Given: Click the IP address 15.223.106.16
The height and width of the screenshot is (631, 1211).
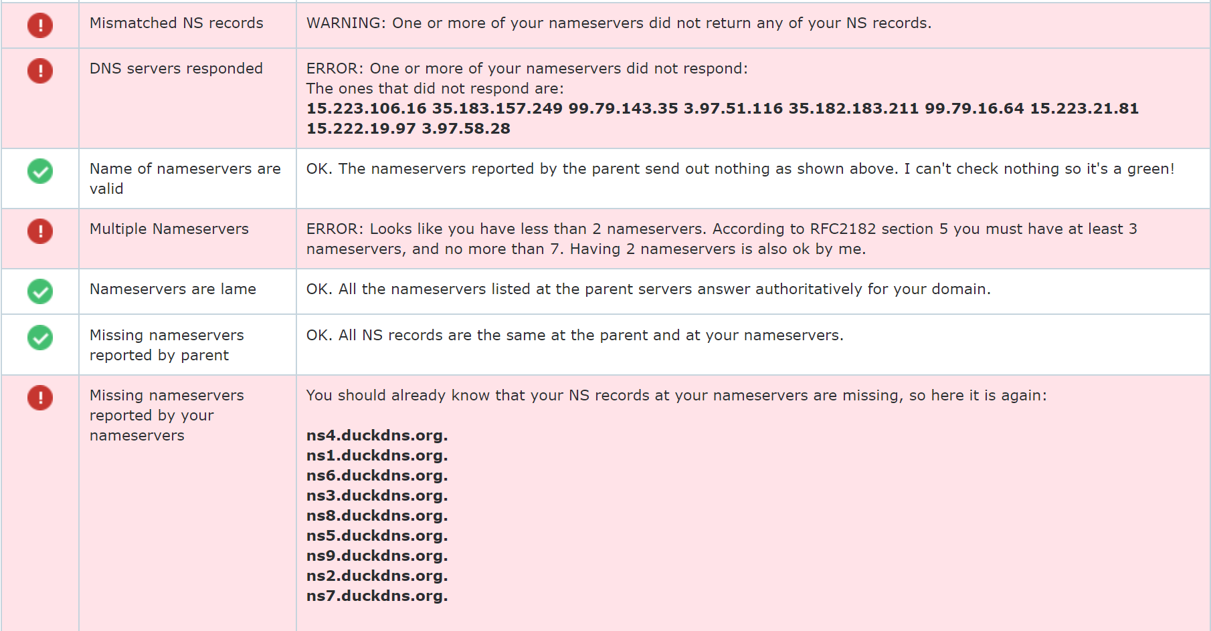Looking at the screenshot, I should [x=367, y=108].
